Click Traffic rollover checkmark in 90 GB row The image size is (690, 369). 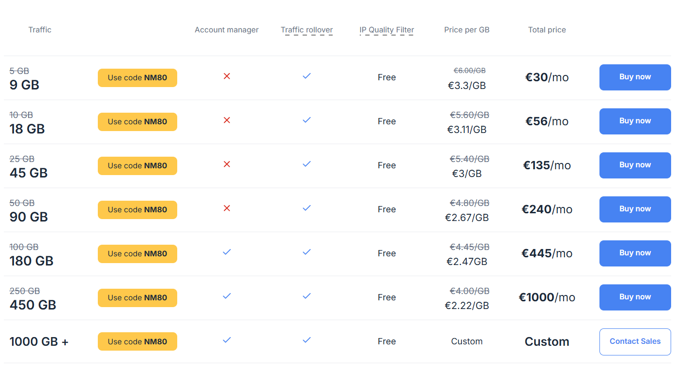point(307,208)
